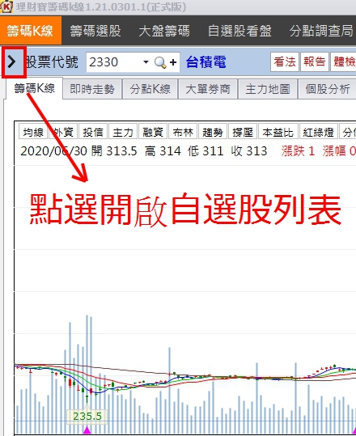Expand the watchlist panel with chevron arrow
This screenshot has height=436, width=356.
click(11, 61)
